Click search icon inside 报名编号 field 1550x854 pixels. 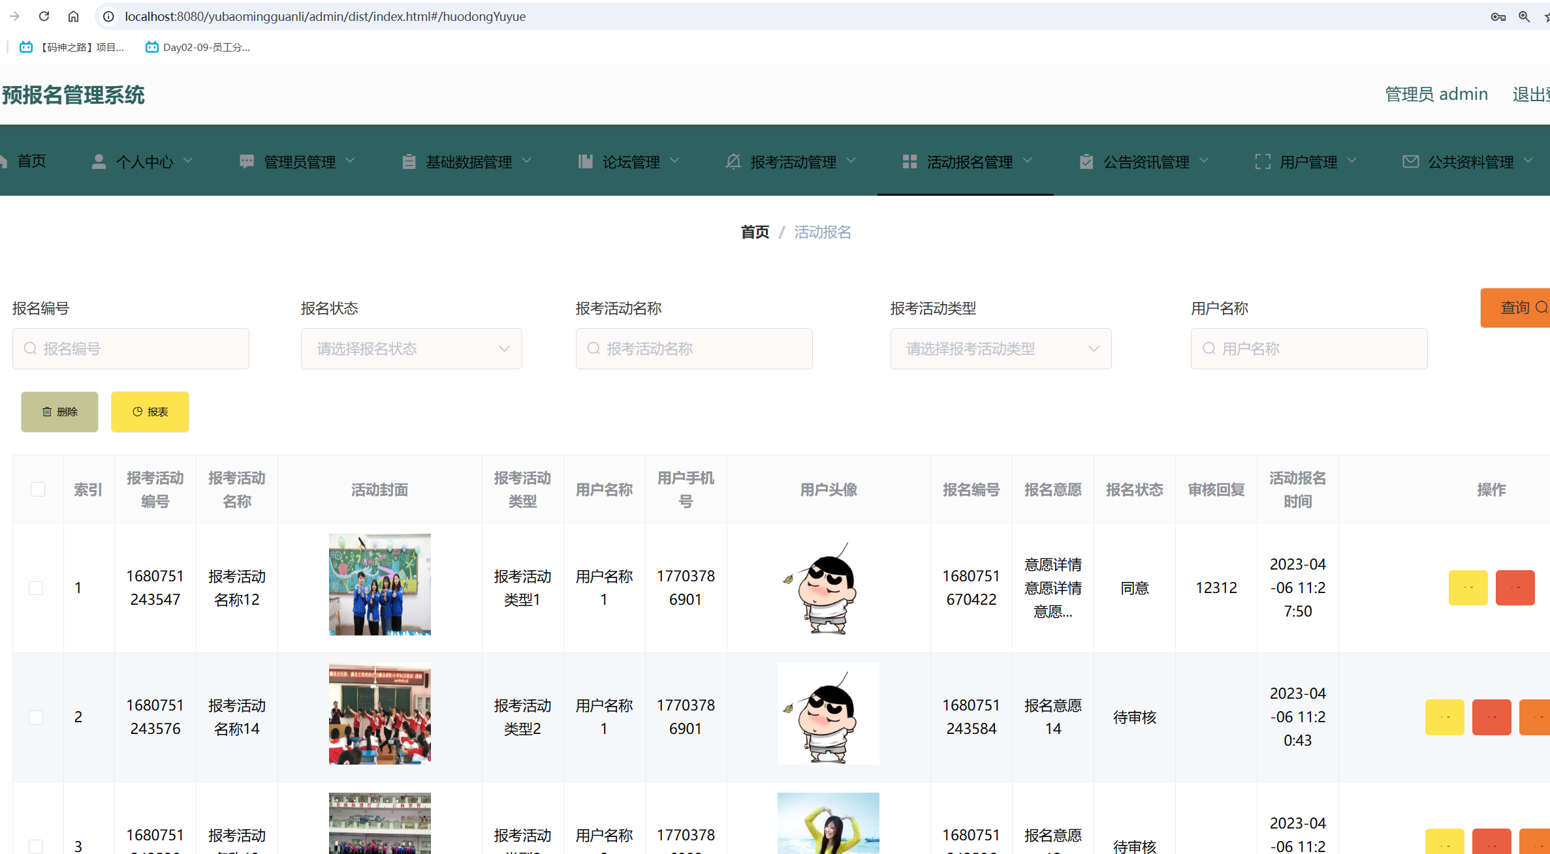pos(30,348)
